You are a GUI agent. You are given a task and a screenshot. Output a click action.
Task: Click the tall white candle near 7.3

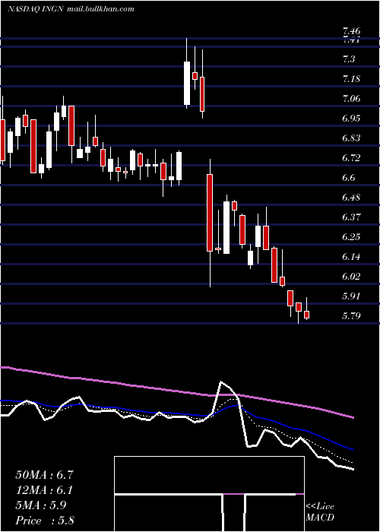(x=187, y=83)
